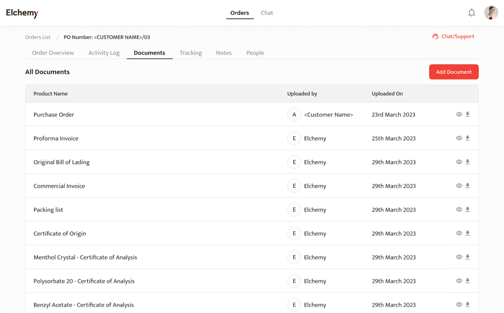Image resolution: width=504 pixels, height=313 pixels.
Task: Open the Tracking tab
Action: (190, 53)
